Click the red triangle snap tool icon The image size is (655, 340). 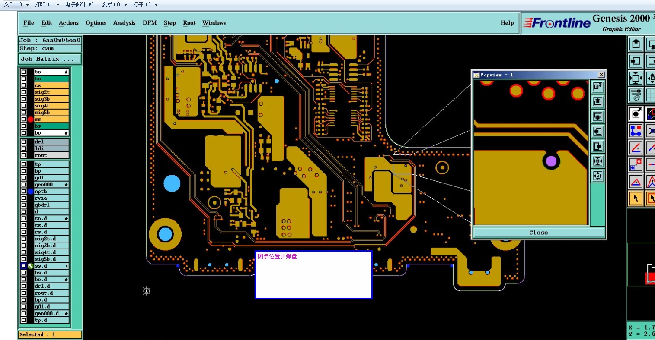pos(636,182)
